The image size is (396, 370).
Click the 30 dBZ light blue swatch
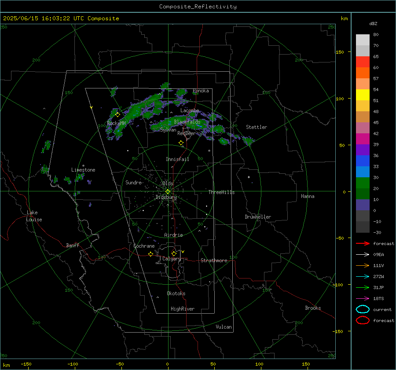[363, 172]
